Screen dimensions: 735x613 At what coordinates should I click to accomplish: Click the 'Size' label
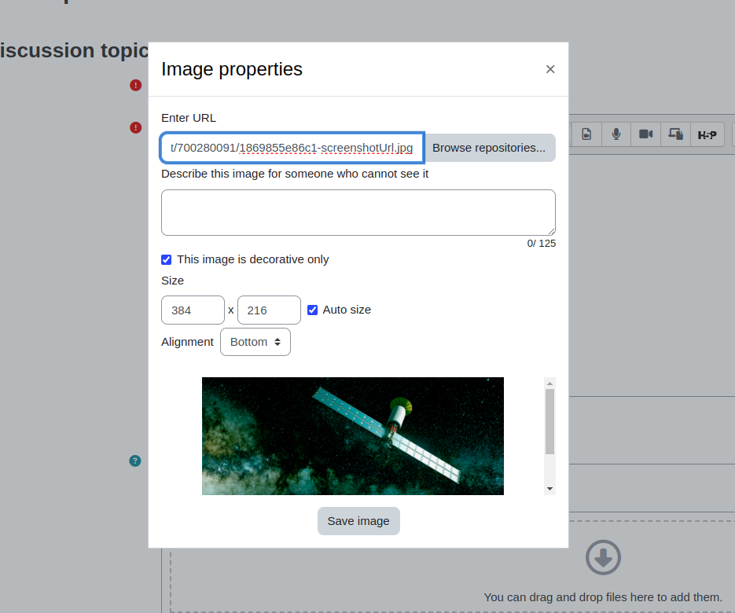tap(172, 281)
